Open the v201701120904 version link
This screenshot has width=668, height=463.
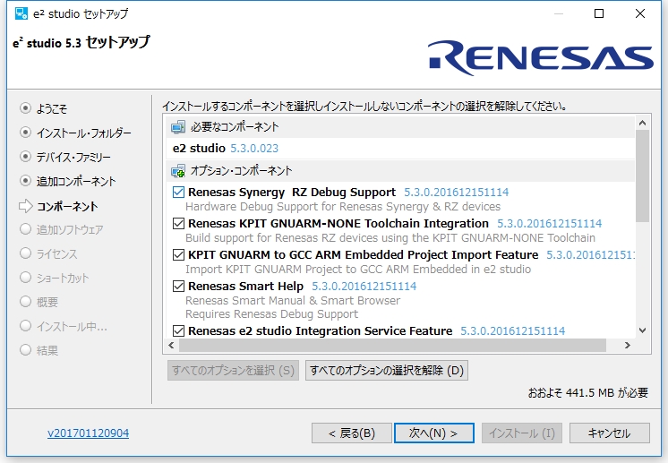point(88,433)
